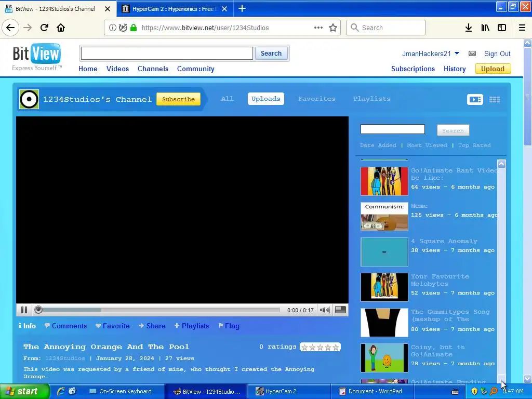Open the 4 Square Anomaly thumbnail
Screen dimensions: 532x399
(x=384, y=252)
